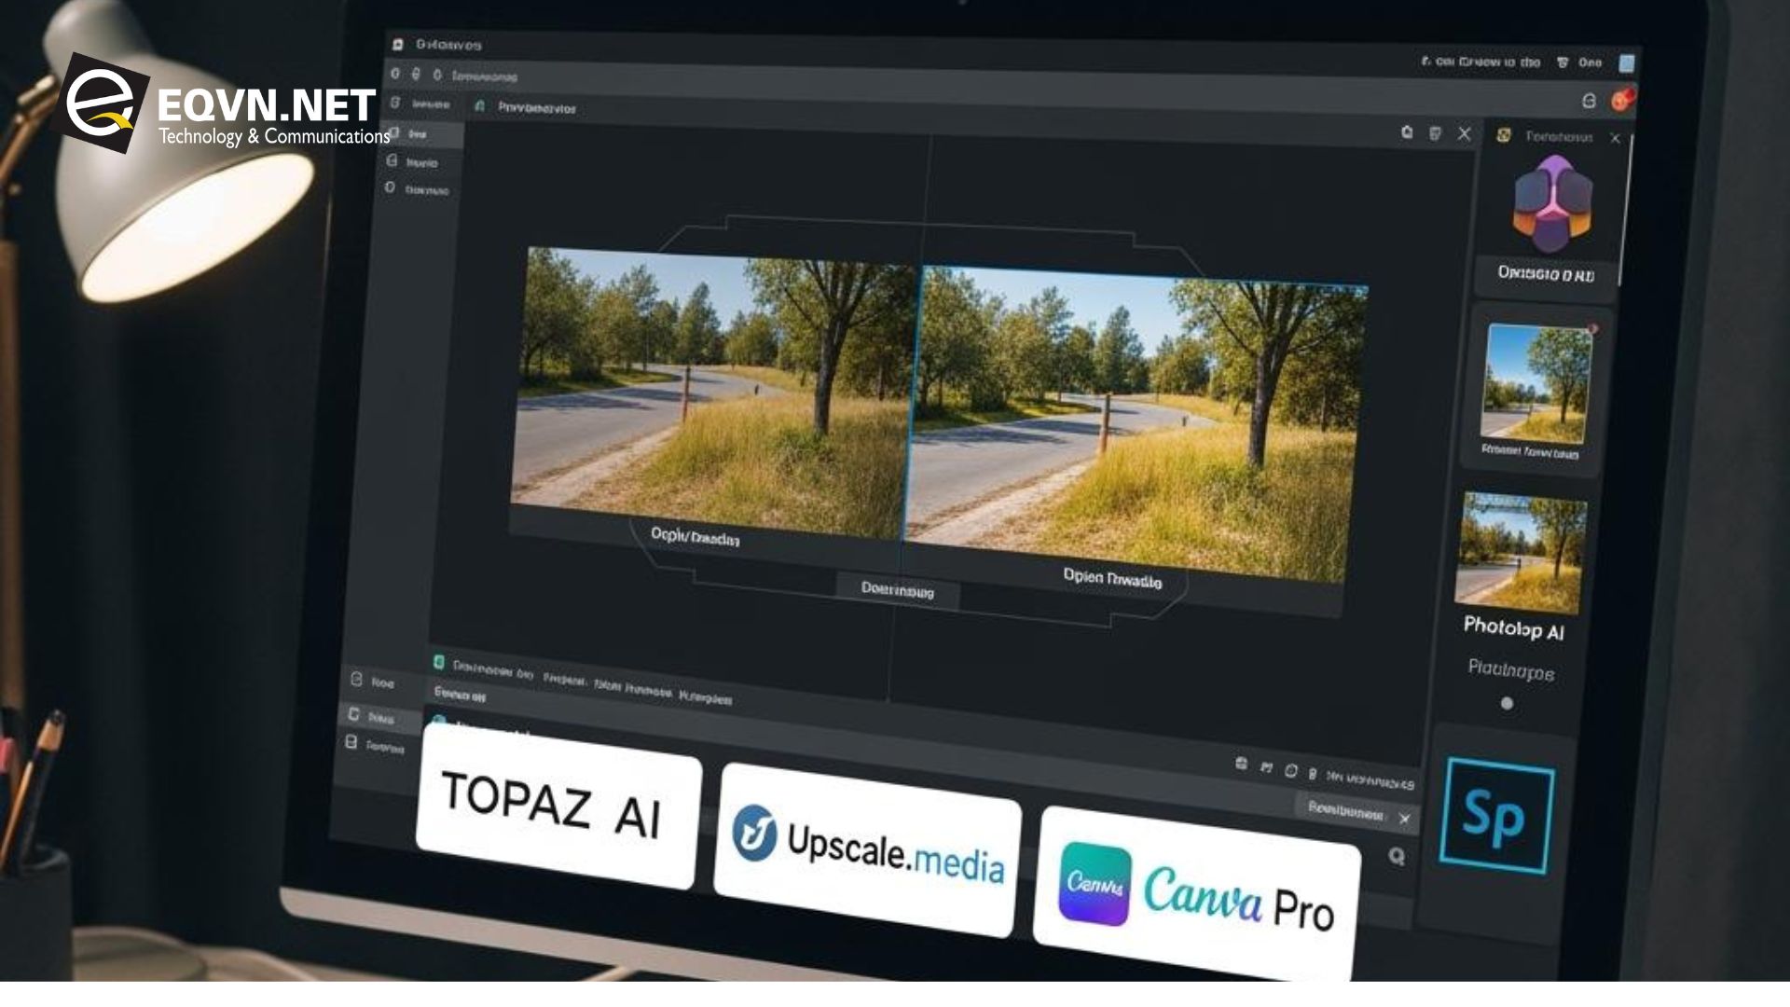1790x1007 pixels.
Task: Click the trash-like icon above the canvas
Action: point(1436,133)
